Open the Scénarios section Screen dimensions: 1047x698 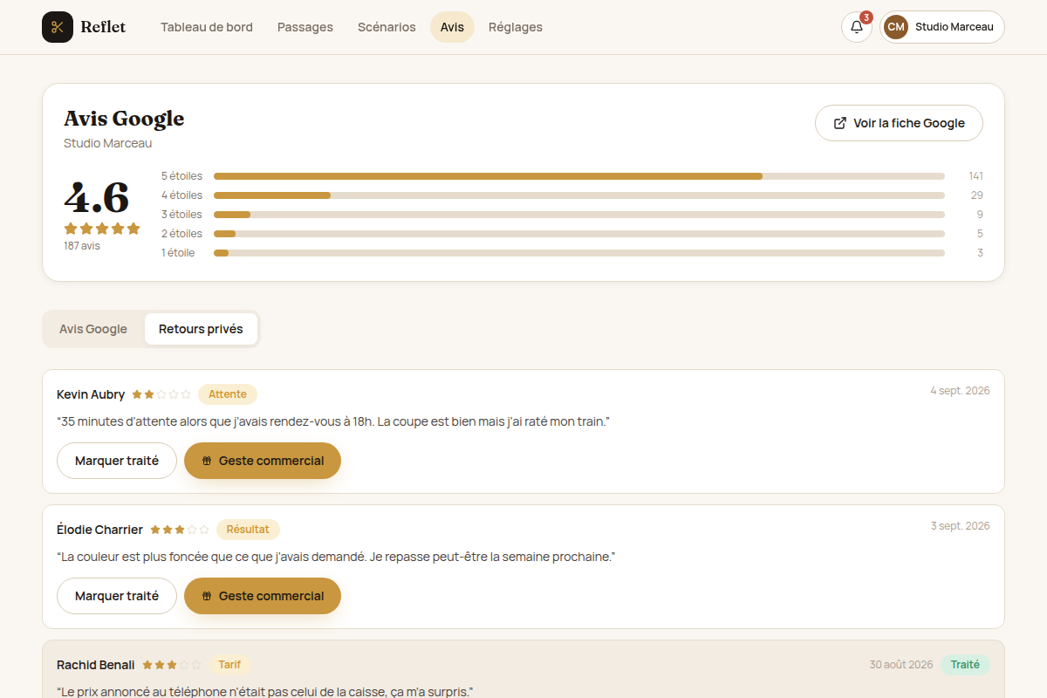tap(387, 27)
